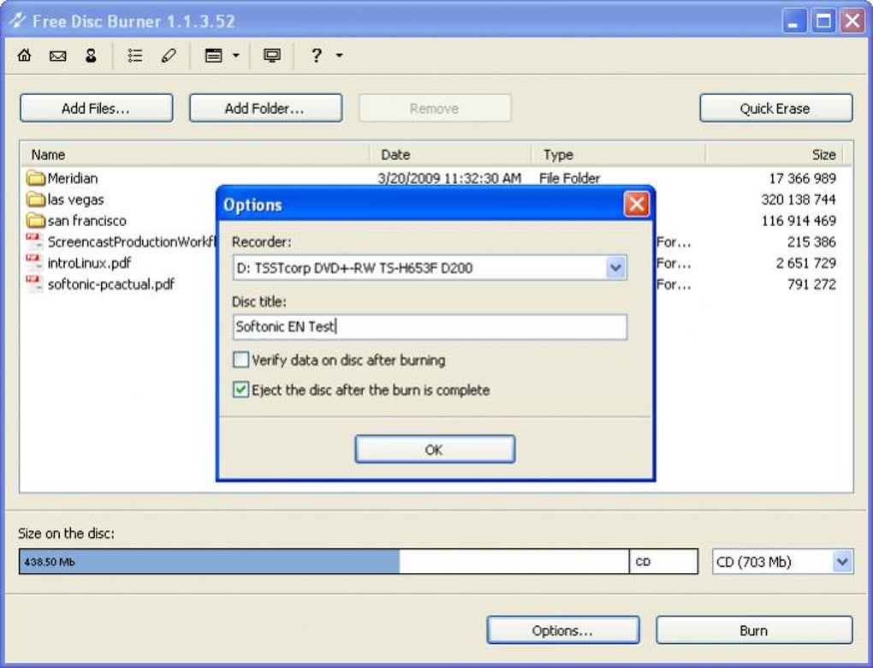Click the Add Files button
873x668 pixels.
pyautogui.click(x=97, y=108)
